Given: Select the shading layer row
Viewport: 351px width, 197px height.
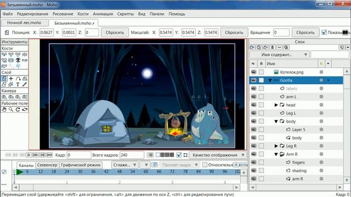Looking at the screenshot, I should click(x=296, y=171).
